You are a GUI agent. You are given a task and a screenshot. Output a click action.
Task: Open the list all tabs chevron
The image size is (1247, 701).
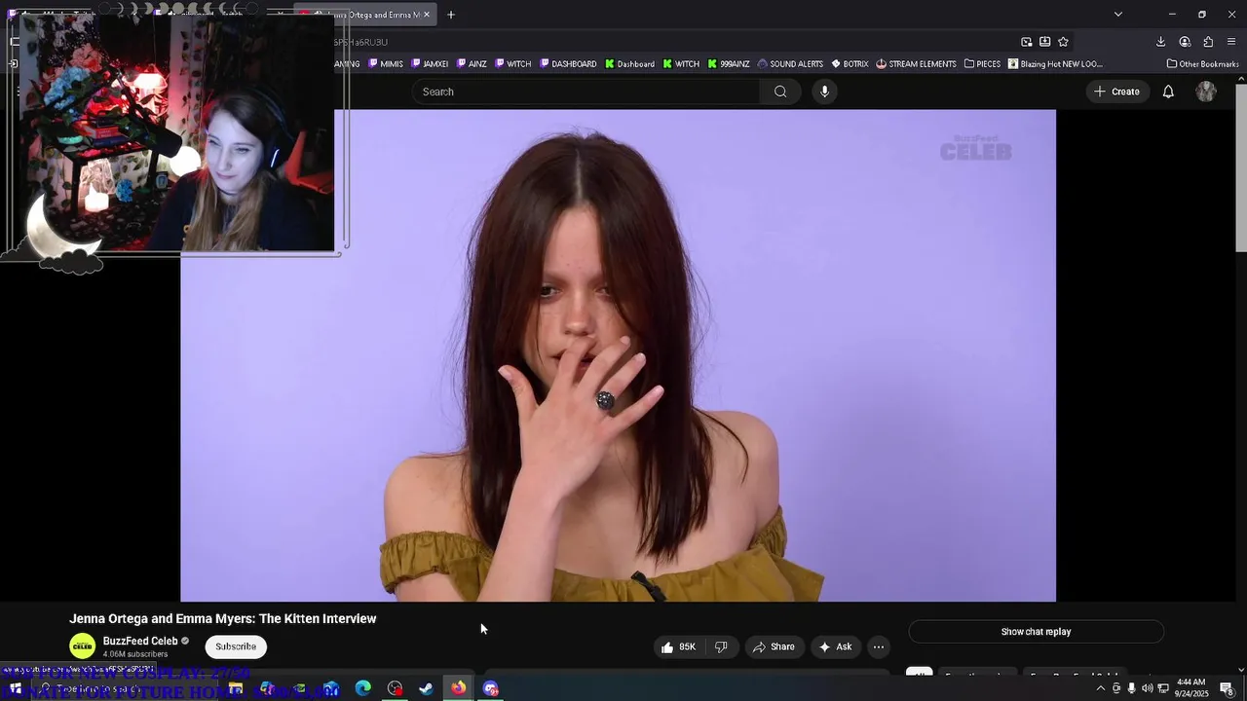(1117, 15)
